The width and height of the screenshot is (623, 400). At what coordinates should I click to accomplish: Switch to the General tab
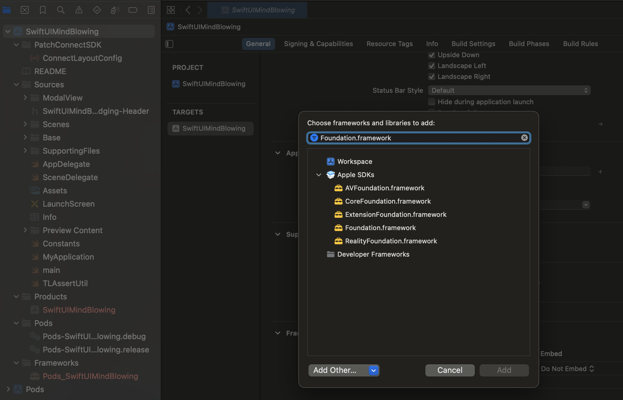point(258,44)
